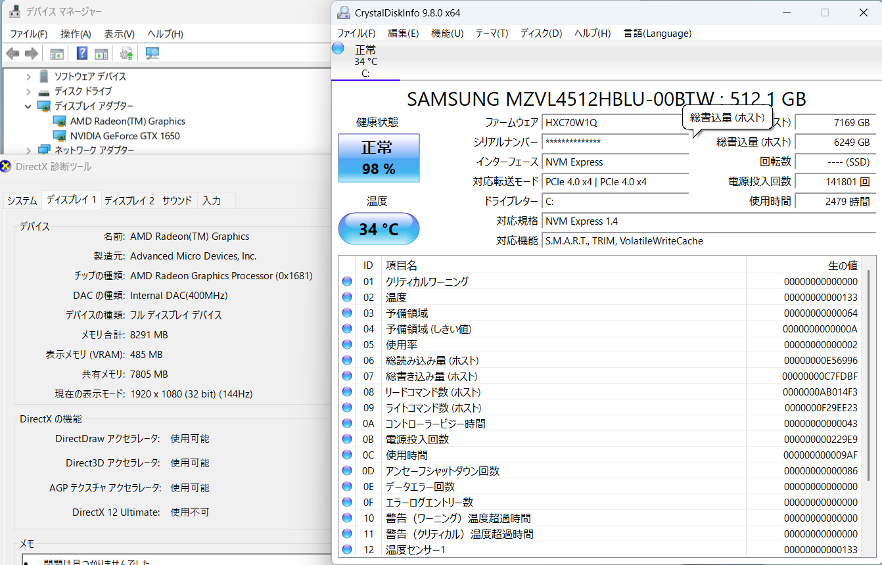Click the Back arrow in Device Manager toolbar
Screen dimensions: 882x565
pos(12,54)
